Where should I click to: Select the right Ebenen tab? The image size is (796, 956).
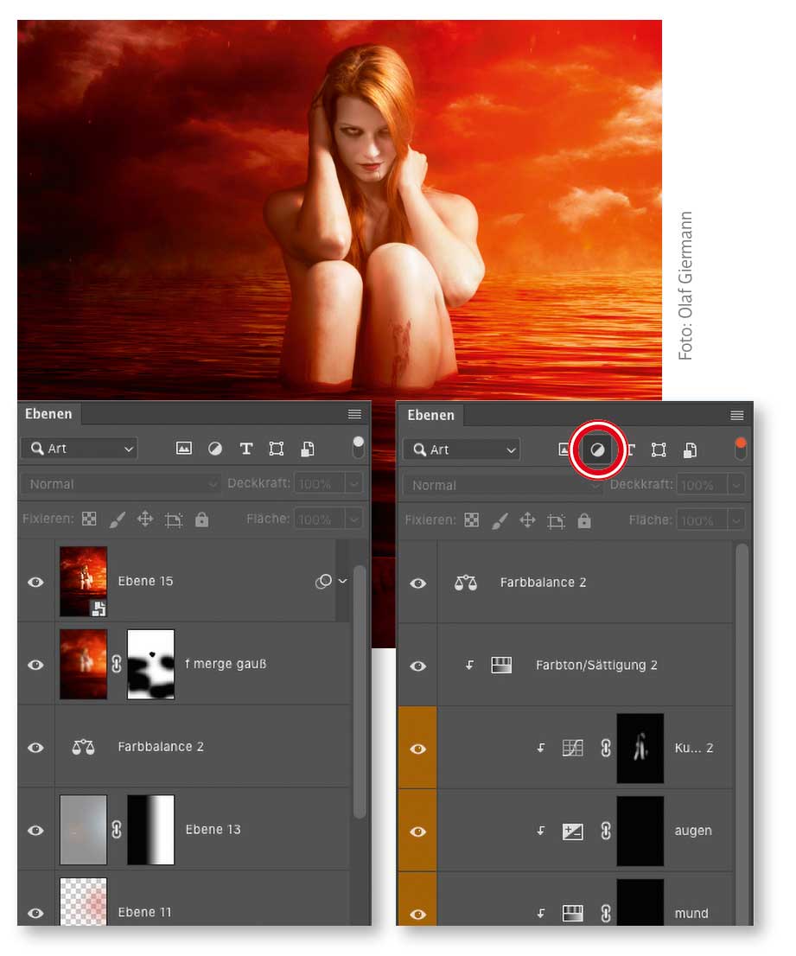click(431, 415)
